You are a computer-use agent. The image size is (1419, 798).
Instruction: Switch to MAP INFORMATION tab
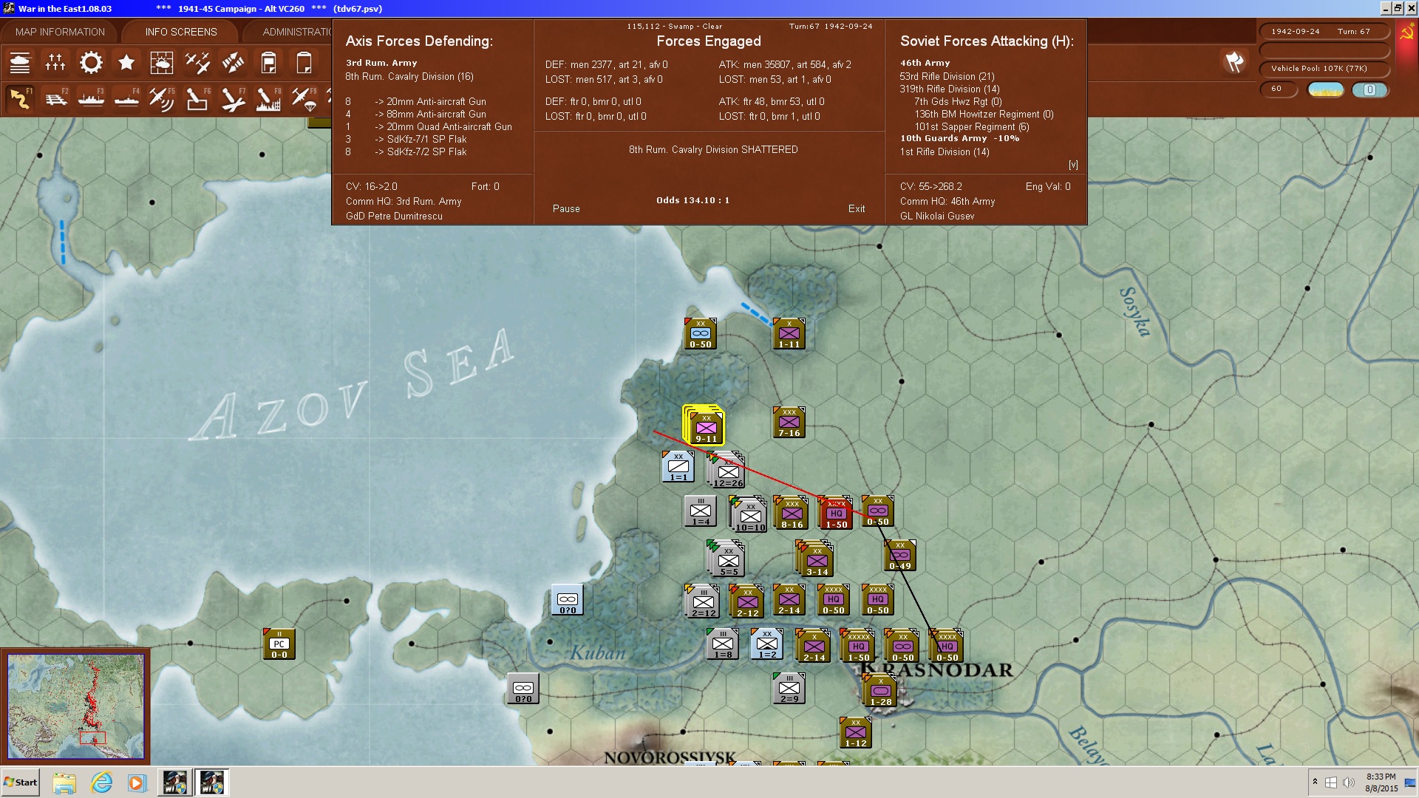pos(60,32)
